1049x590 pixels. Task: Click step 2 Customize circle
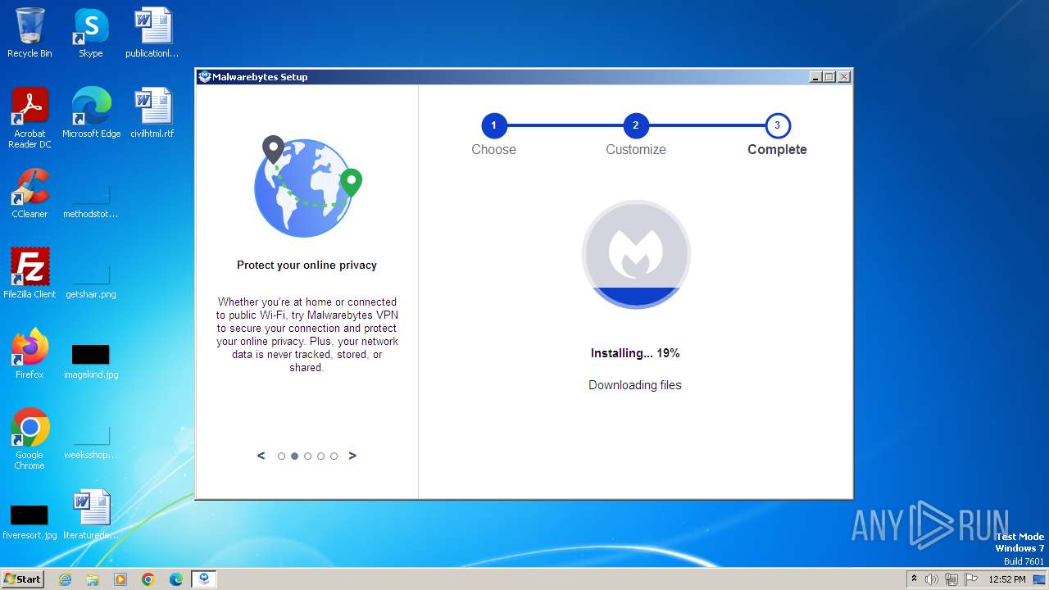[635, 125]
